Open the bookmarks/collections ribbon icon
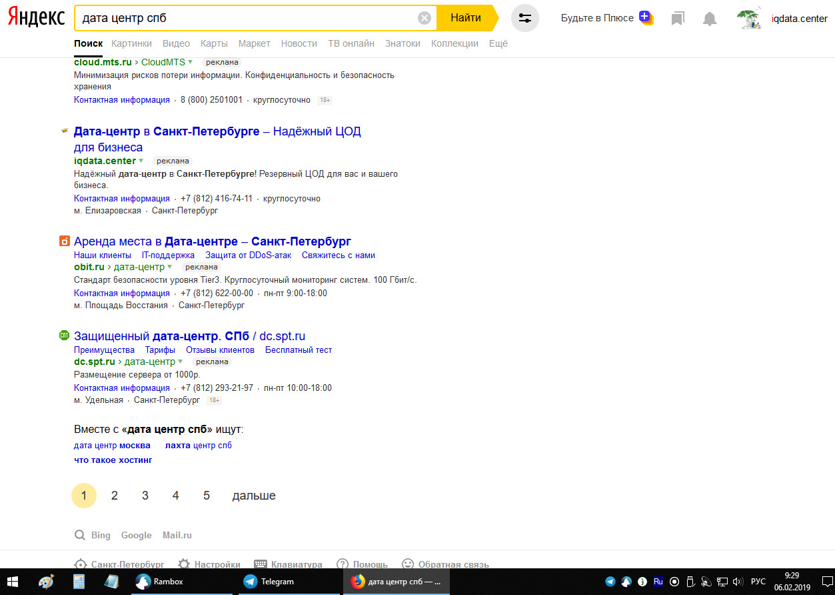This screenshot has width=835, height=595. pyautogui.click(x=678, y=19)
